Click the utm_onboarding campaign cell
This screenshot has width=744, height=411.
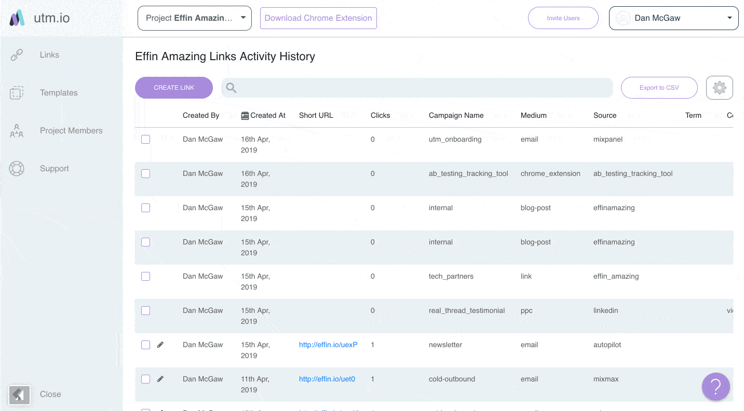tap(455, 139)
